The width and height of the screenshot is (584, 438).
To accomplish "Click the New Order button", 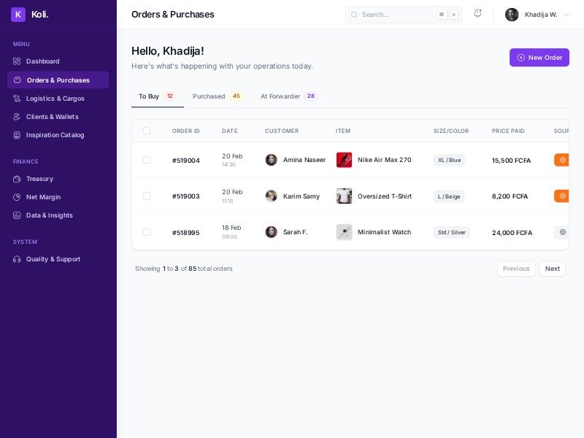I will (539, 58).
